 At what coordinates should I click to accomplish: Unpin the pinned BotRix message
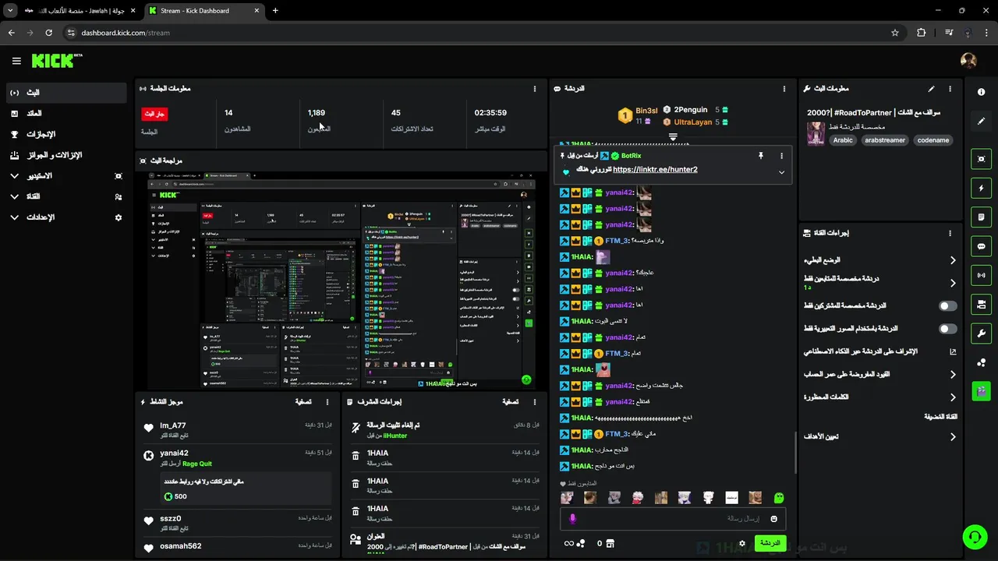(x=761, y=156)
